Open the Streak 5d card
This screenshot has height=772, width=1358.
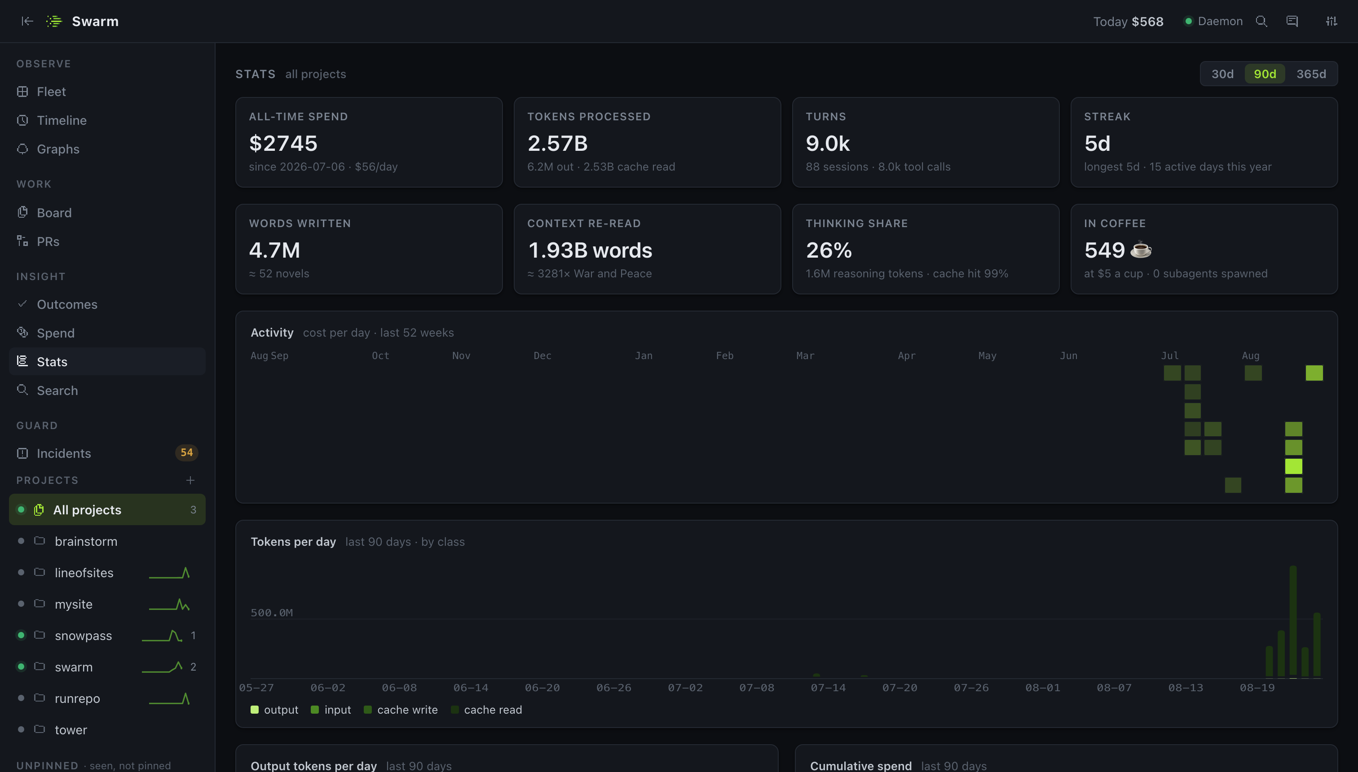tap(1204, 142)
